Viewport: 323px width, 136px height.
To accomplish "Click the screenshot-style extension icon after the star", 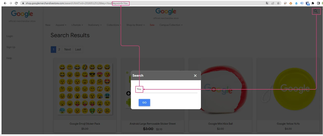I will (x=285, y=3).
